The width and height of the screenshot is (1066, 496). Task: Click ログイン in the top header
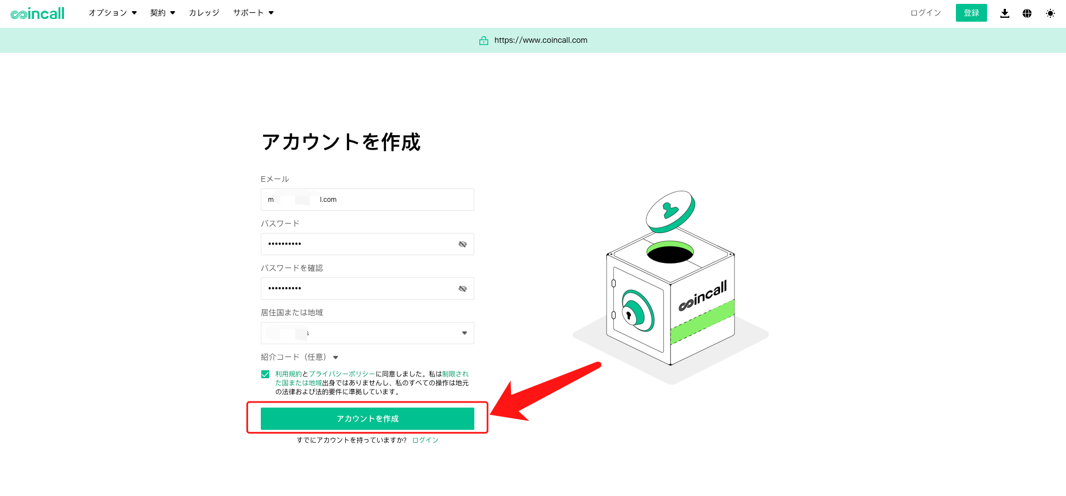[925, 13]
